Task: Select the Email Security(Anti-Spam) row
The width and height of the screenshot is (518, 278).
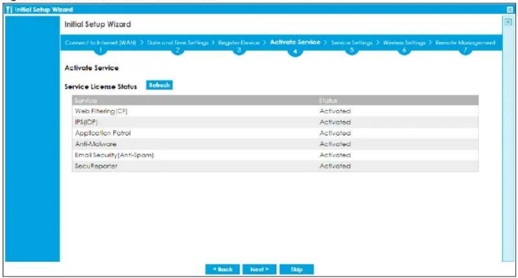Action: [x=275, y=155]
